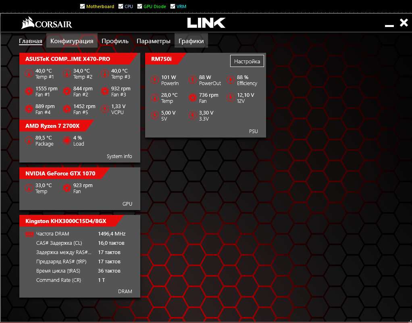Select the Fan #5 fan icon
The height and width of the screenshot is (323, 412).
(x=67, y=109)
